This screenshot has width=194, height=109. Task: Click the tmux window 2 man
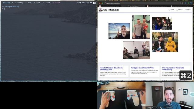click(x=28, y=3)
